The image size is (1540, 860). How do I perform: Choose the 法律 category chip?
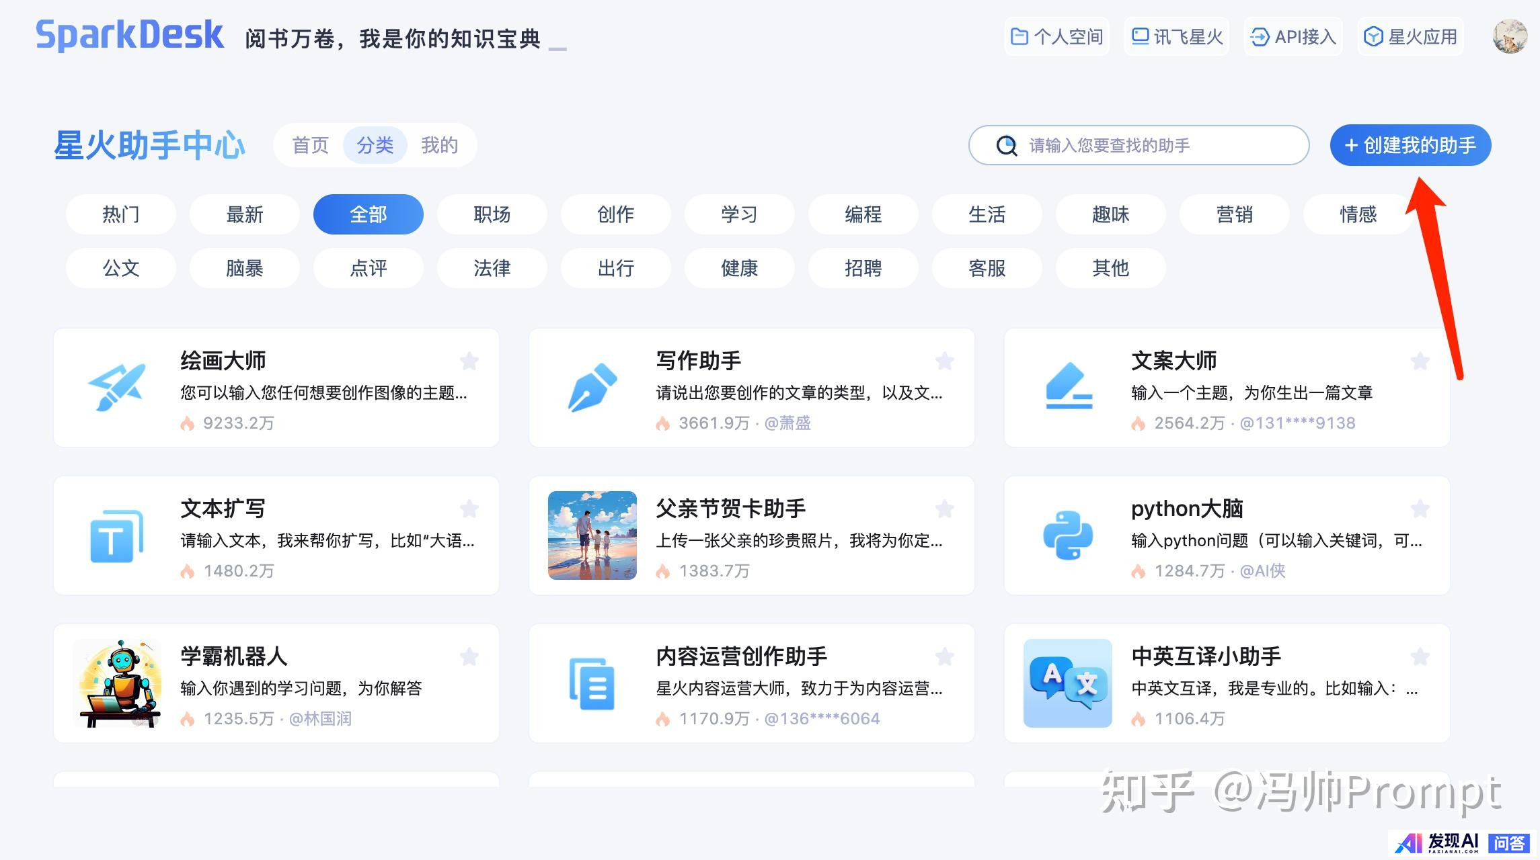(492, 268)
